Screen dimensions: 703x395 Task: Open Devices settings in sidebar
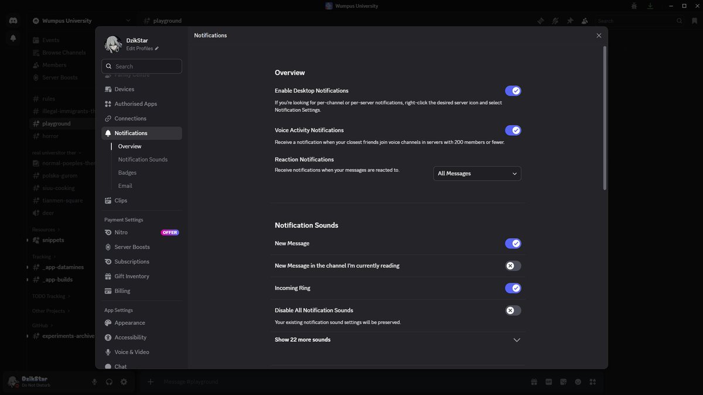(x=141, y=89)
